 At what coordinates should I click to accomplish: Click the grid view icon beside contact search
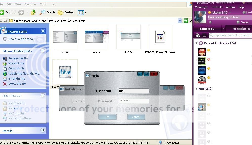(x=204, y=35)
